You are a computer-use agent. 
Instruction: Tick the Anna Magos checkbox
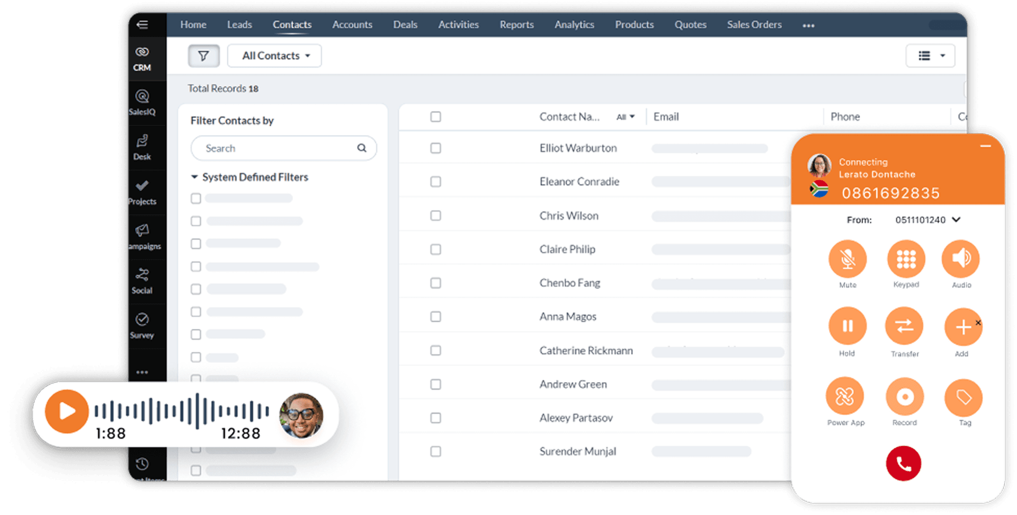tap(435, 316)
